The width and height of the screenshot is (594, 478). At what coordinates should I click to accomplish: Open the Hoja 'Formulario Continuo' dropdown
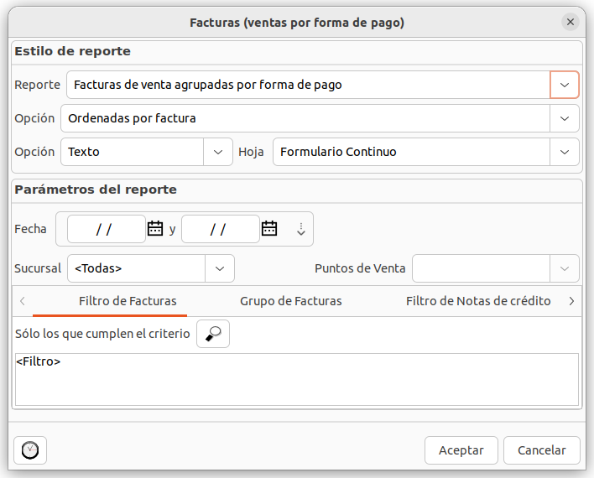pyautogui.click(x=565, y=152)
